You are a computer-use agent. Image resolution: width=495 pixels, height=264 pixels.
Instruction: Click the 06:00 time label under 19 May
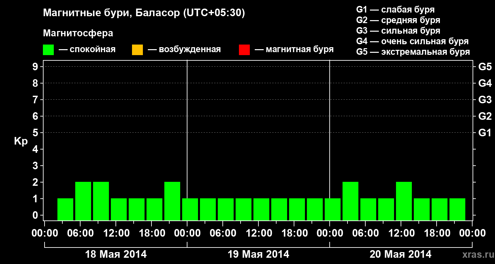[223, 233]
